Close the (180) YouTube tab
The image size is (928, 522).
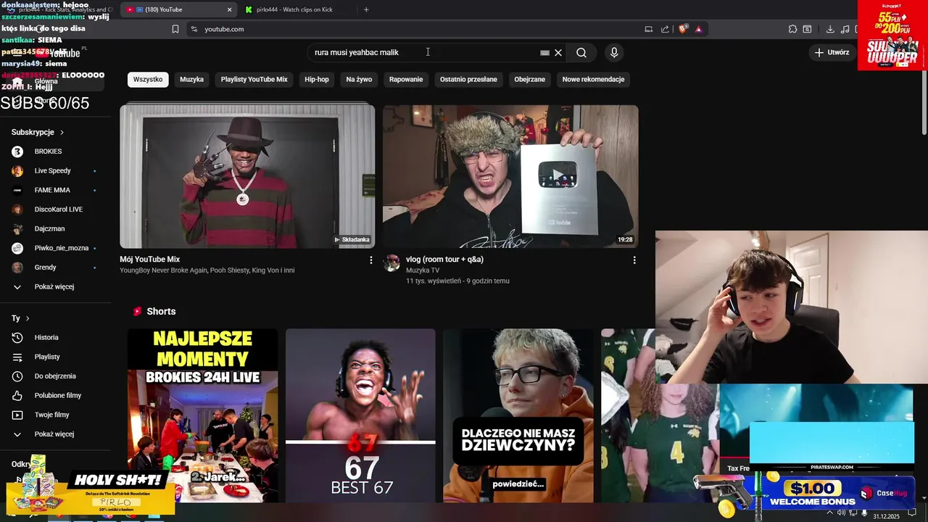pos(230,9)
